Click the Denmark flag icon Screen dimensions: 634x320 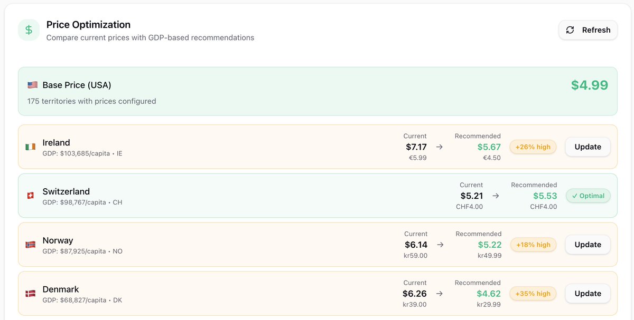click(31, 294)
